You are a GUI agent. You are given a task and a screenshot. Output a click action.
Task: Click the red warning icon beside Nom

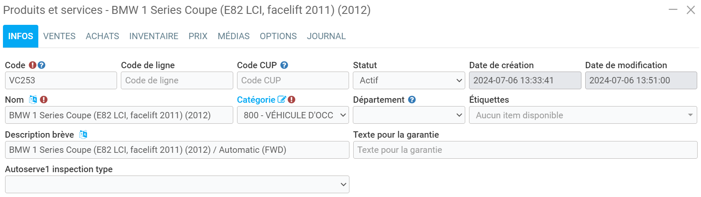coord(44,100)
